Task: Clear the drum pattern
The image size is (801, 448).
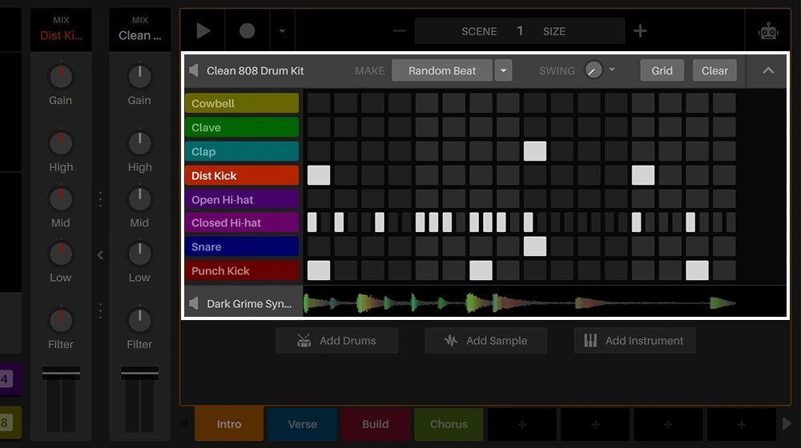Action: click(x=714, y=70)
